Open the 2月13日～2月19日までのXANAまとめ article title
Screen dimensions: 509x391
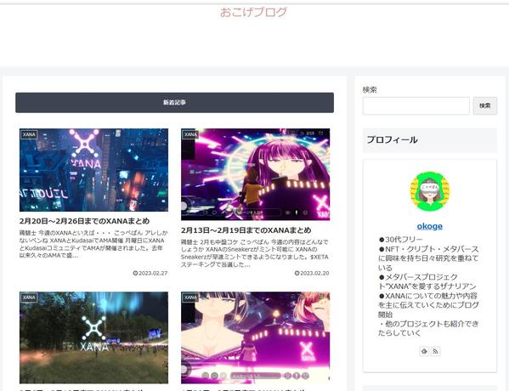click(246, 230)
